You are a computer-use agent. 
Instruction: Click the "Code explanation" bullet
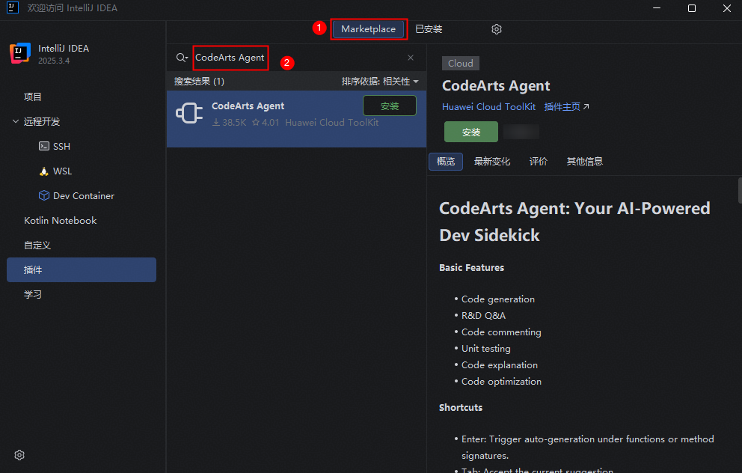click(x=499, y=365)
